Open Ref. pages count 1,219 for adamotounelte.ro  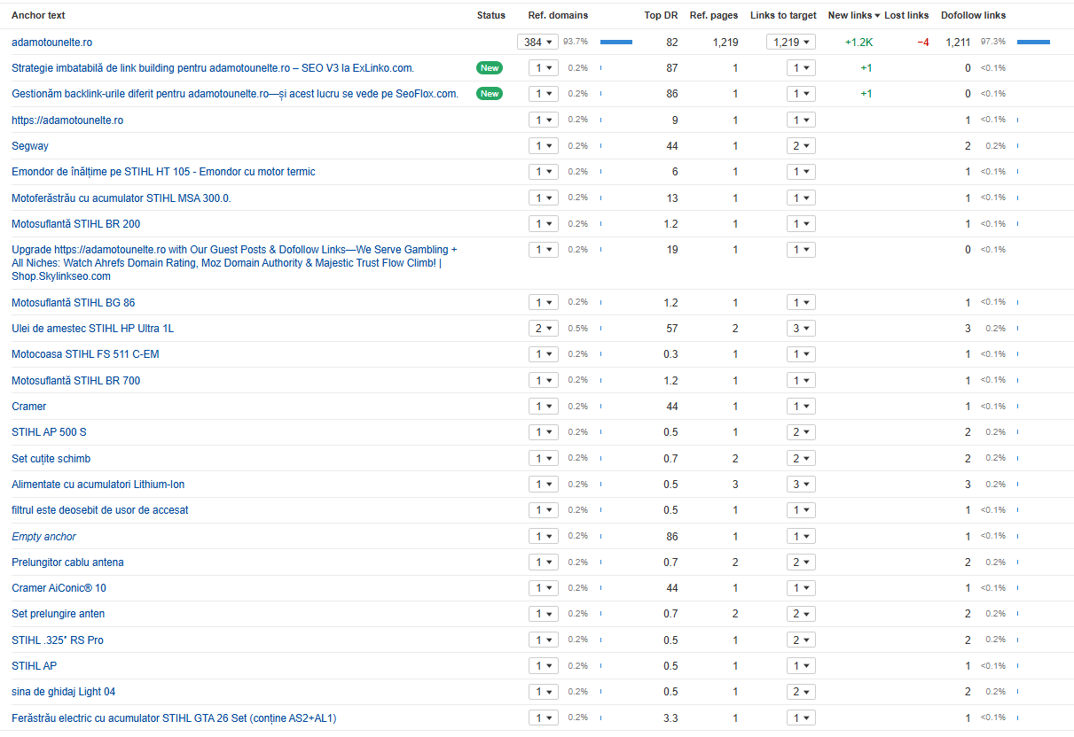pos(725,42)
